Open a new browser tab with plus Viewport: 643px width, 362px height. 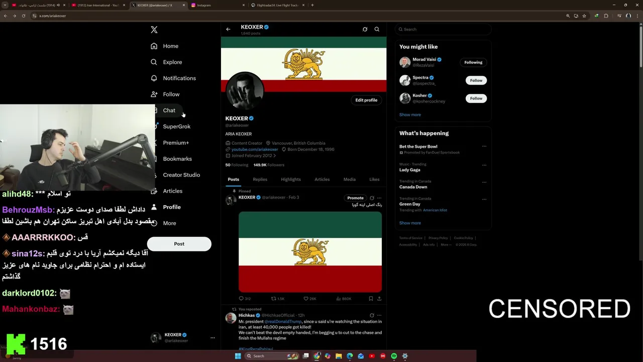312,5
